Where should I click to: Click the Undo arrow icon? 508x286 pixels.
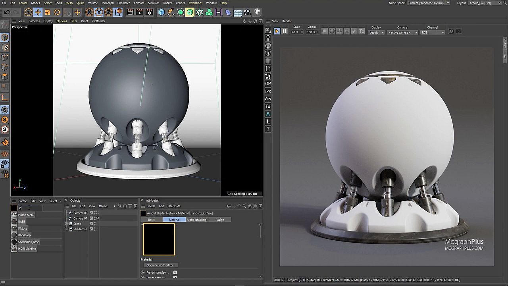7,12
